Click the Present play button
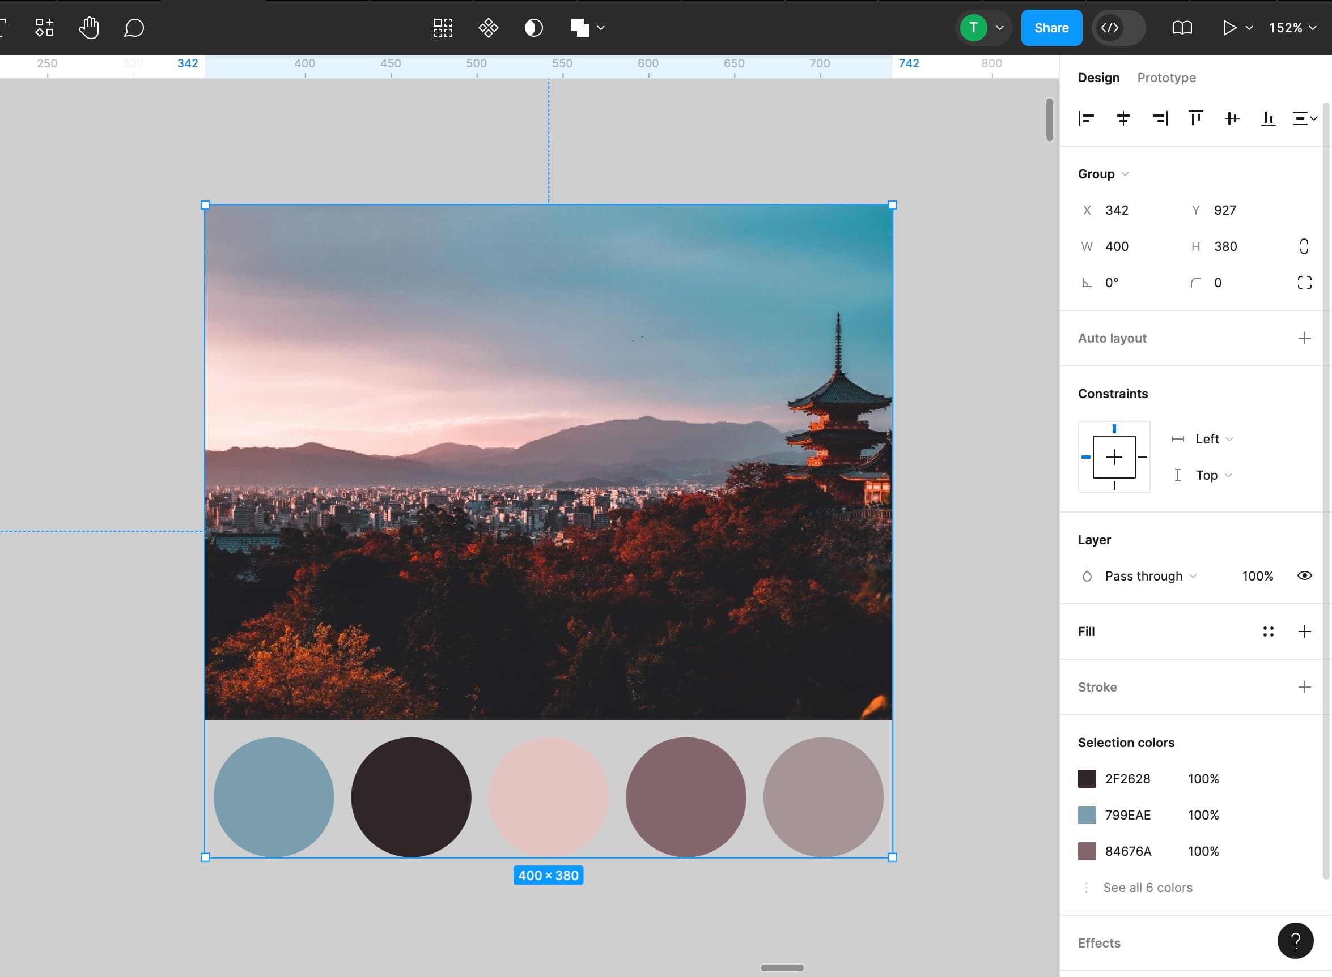Screen dimensions: 1332x977 click(1229, 28)
